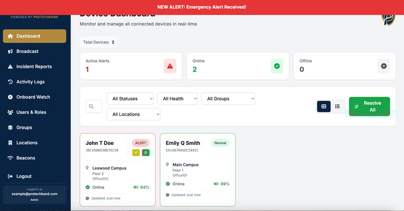Expand the All Health filter

pos(177,99)
